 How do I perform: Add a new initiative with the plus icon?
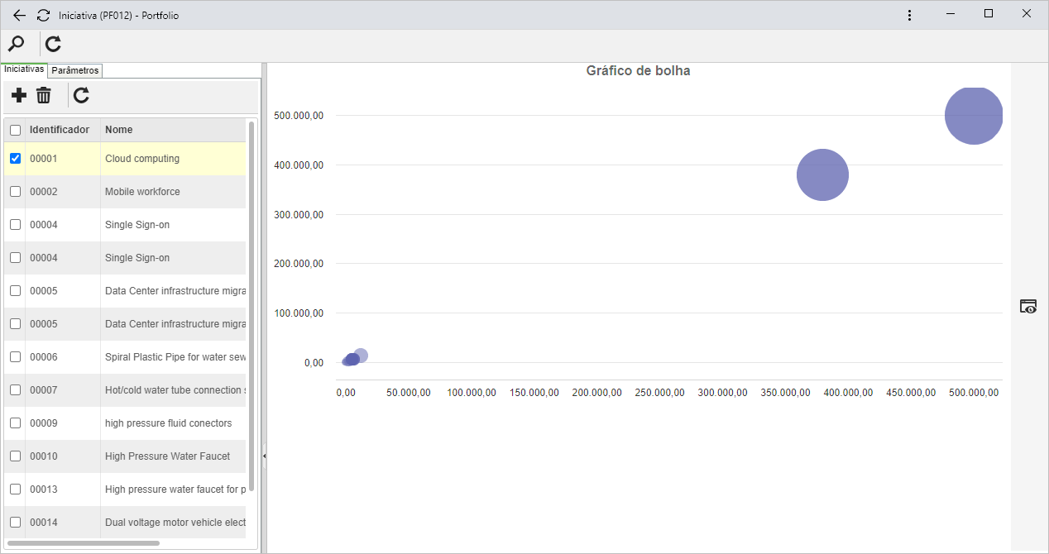(18, 96)
